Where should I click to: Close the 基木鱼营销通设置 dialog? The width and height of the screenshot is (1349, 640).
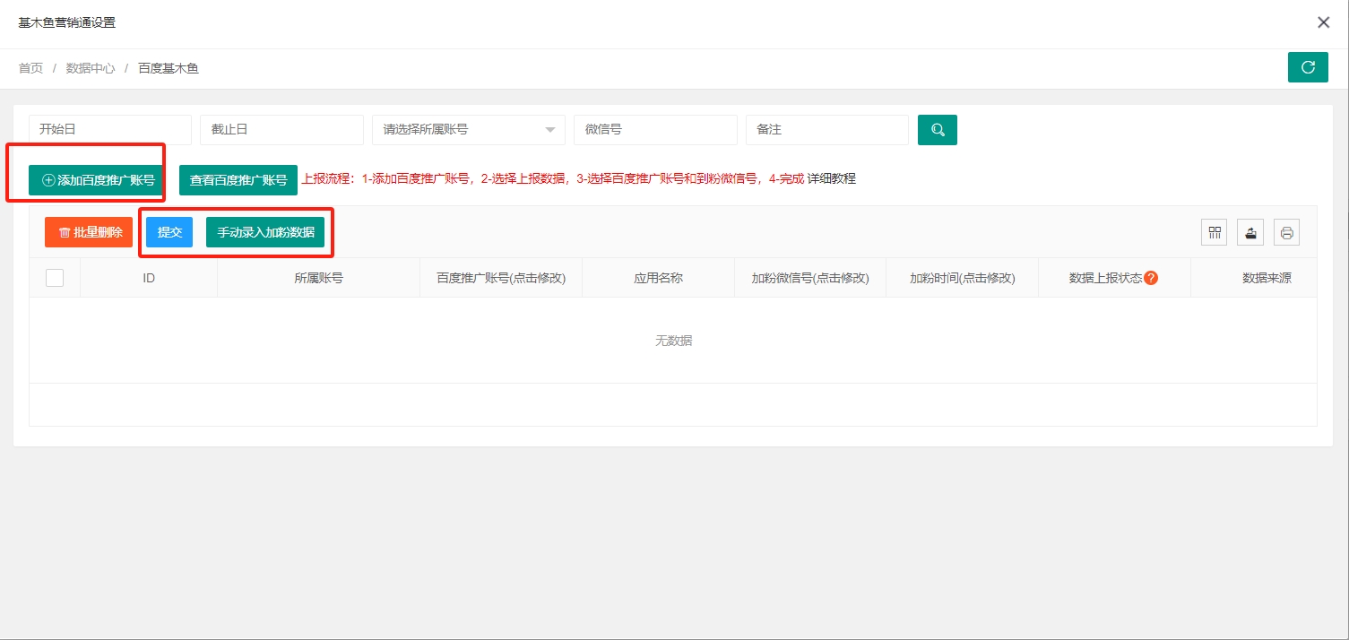pyautogui.click(x=1323, y=22)
